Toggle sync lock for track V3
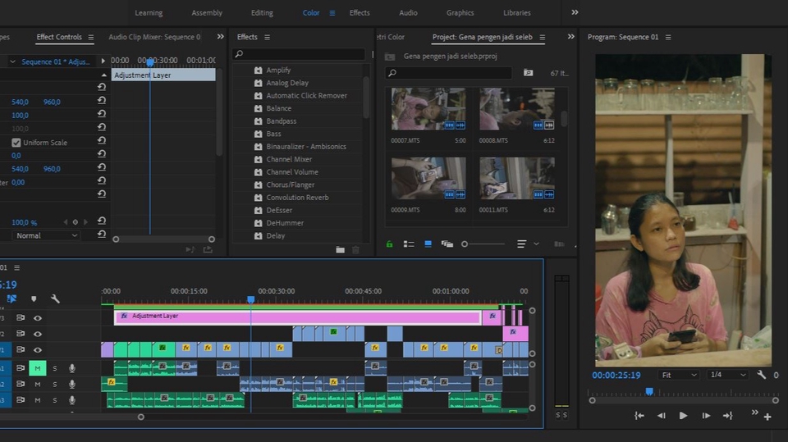The image size is (788, 442). 21,318
